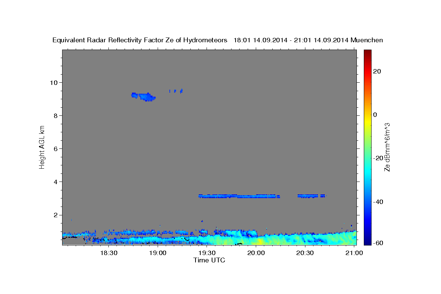Click the time tick label 18:30

click(109, 253)
